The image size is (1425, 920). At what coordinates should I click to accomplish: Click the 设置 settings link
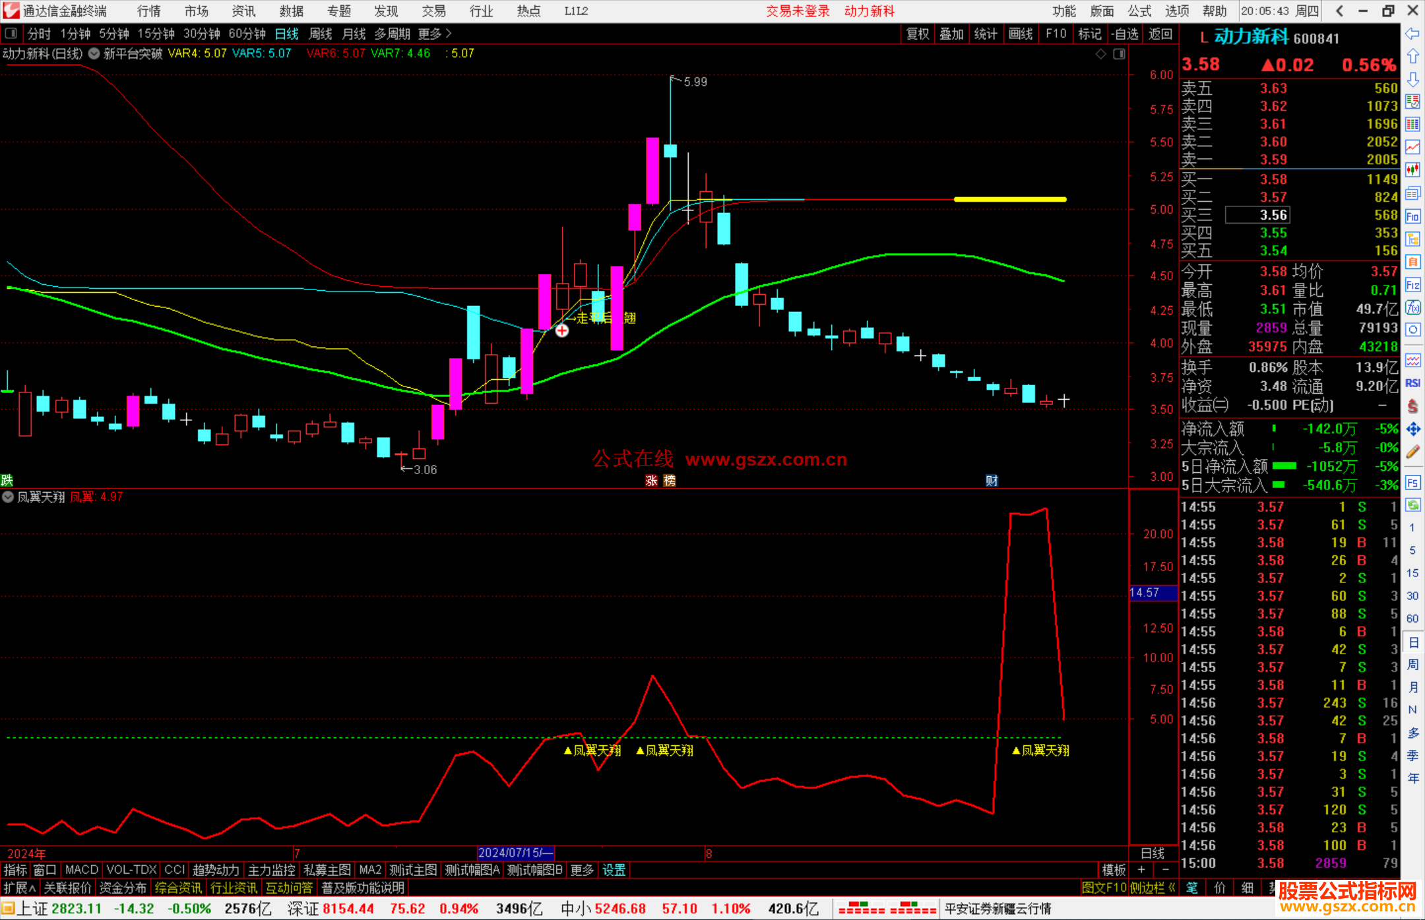(x=614, y=870)
